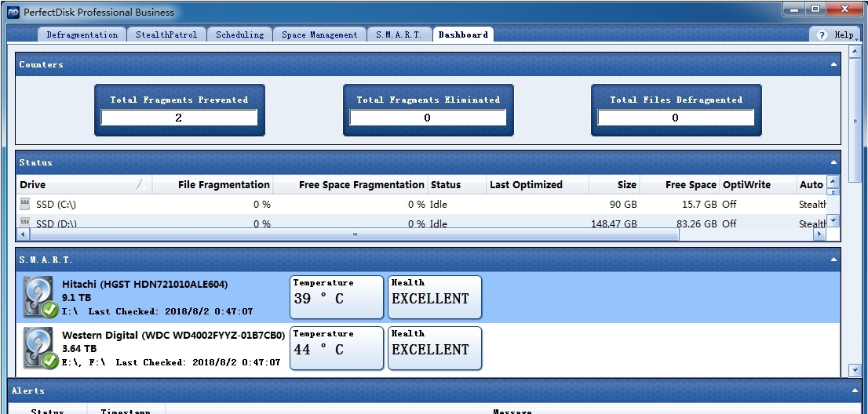
Task: Click the 83.26 GB free space cell
Action: [696, 223]
